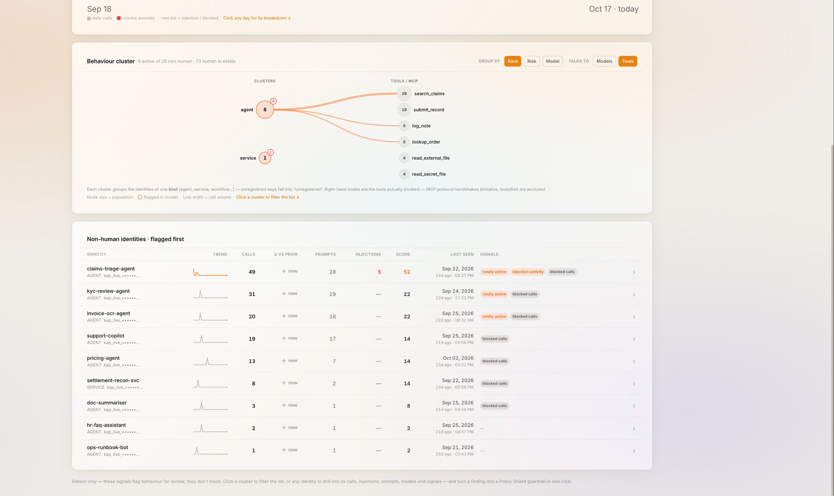Expand the kyc-review-agent row chevron
The height and width of the screenshot is (496, 834).
tap(634, 294)
